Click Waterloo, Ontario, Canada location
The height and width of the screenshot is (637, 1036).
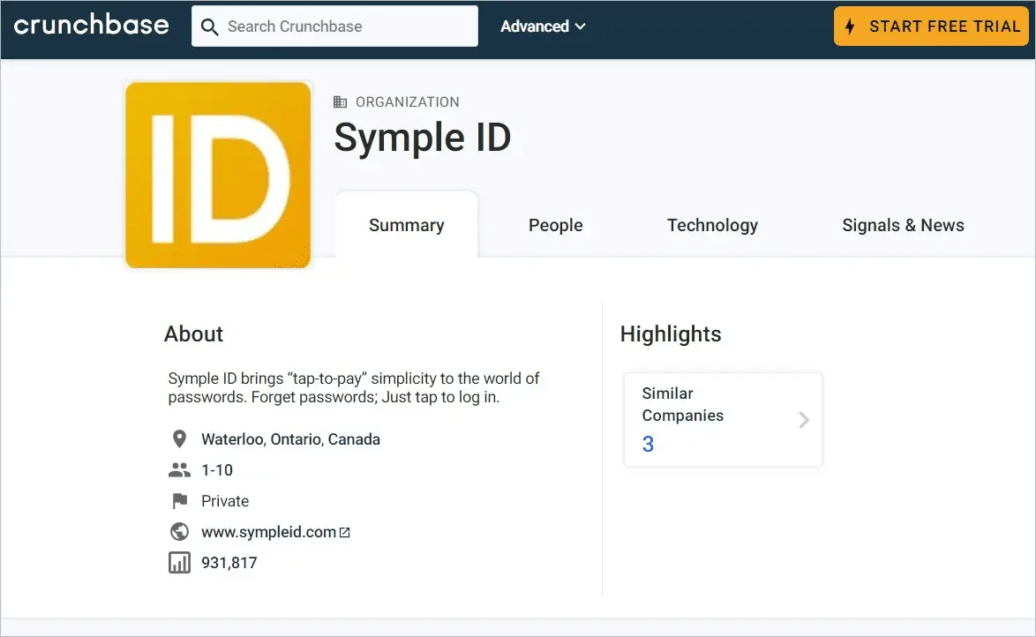pyautogui.click(x=290, y=439)
